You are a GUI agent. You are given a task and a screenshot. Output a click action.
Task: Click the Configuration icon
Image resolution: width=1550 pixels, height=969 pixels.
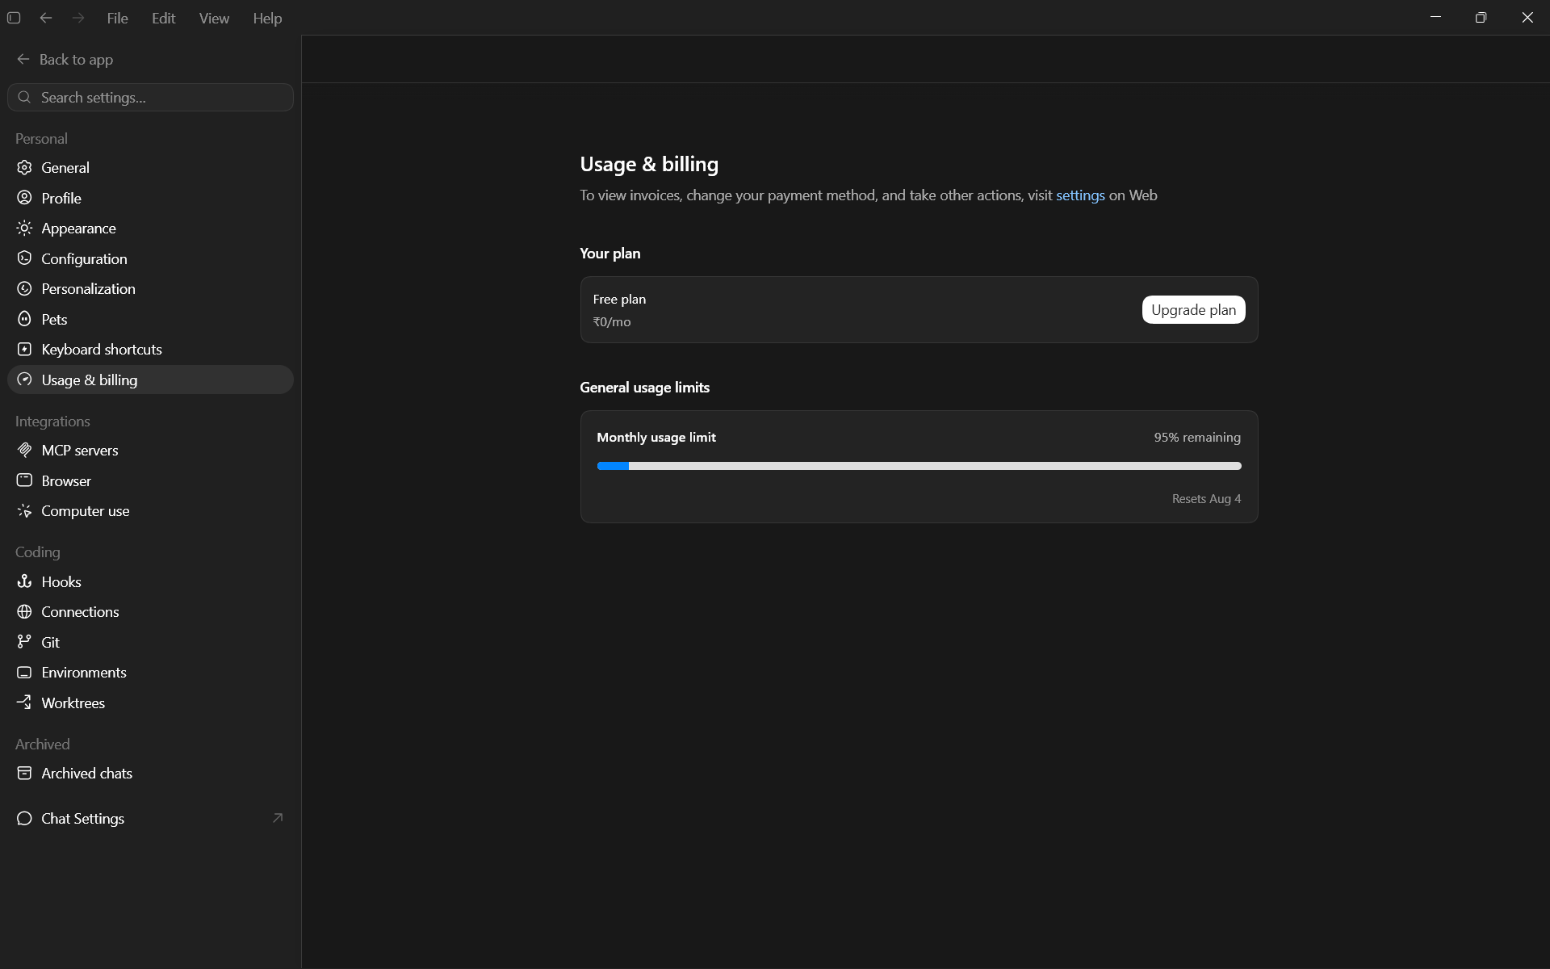(x=25, y=258)
